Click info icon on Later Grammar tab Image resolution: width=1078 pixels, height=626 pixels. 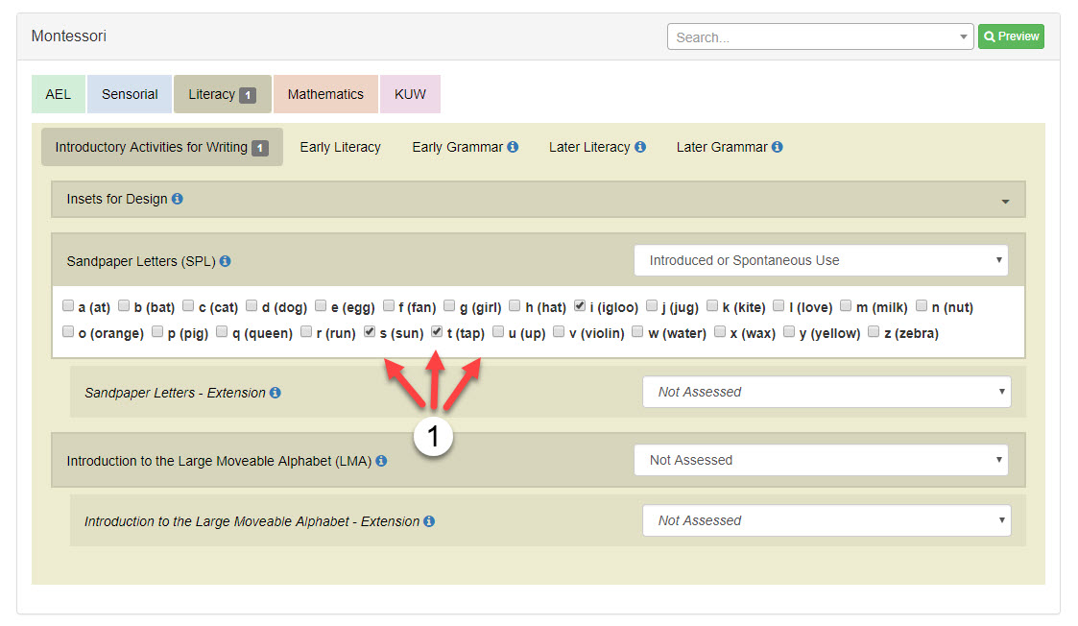click(777, 147)
